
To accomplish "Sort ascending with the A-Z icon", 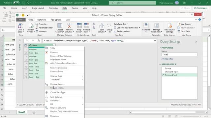I will coord(94,24).
